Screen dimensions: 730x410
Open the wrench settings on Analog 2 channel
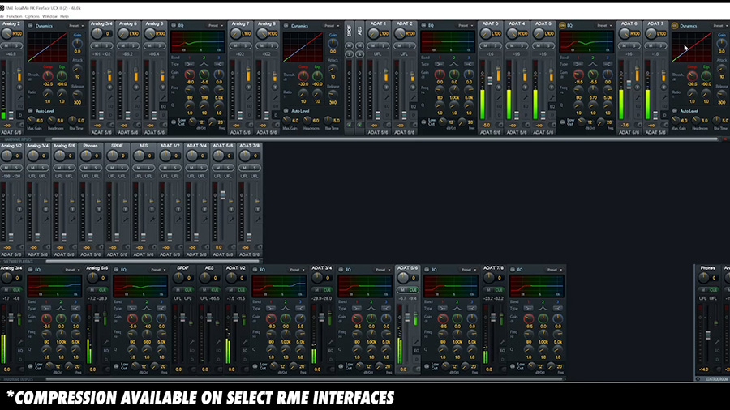coord(20,97)
